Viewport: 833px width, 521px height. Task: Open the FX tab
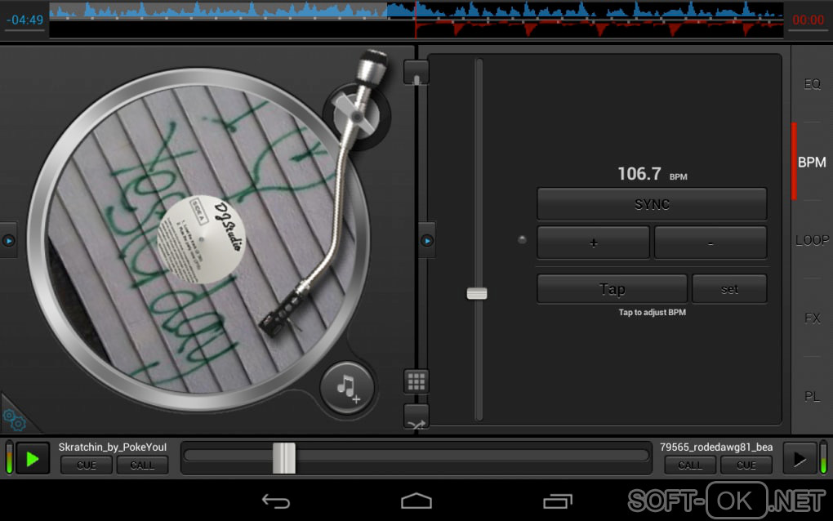pos(812,318)
